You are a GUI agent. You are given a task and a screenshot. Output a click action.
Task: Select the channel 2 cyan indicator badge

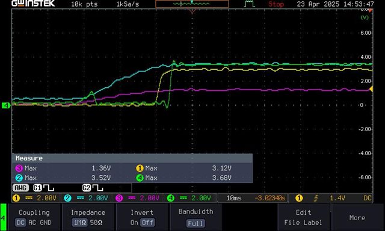[x=67, y=198]
